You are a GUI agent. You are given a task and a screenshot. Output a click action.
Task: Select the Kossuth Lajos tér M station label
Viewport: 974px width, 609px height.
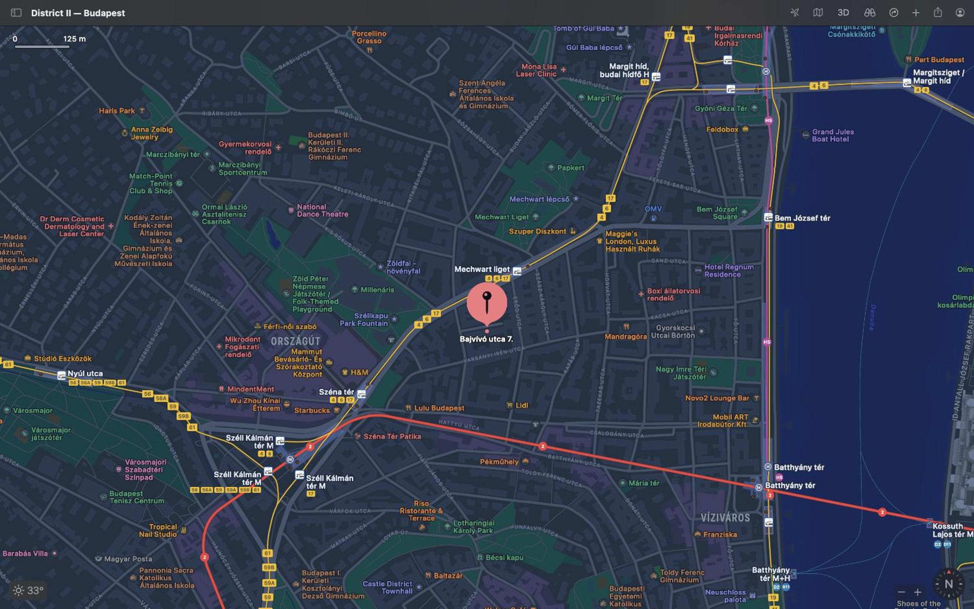[x=953, y=530]
